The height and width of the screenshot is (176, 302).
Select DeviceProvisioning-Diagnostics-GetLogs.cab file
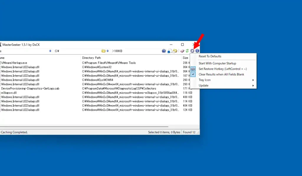click(30, 88)
